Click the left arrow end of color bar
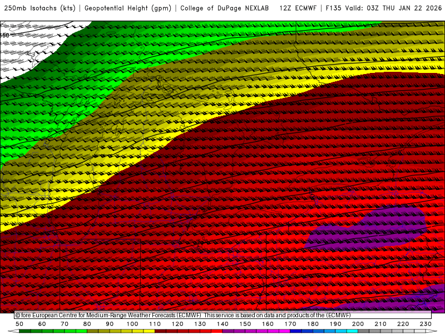 tap(13, 331)
